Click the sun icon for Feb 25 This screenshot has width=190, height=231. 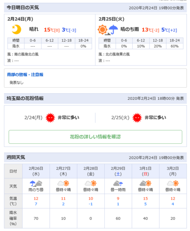pyautogui.click(x=102, y=30)
